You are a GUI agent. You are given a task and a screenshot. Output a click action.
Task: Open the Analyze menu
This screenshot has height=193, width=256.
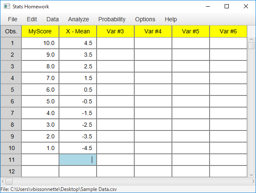tap(79, 19)
